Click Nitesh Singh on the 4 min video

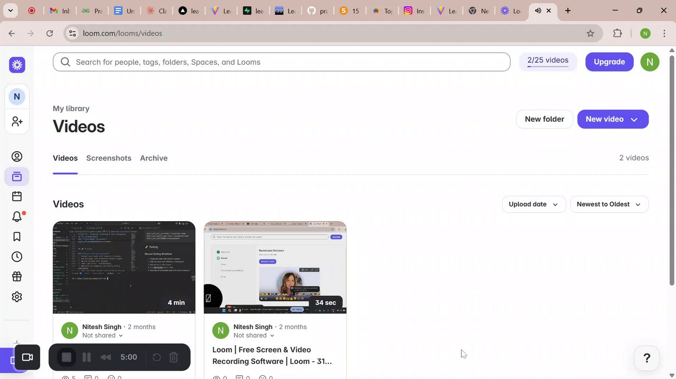pos(102,327)
